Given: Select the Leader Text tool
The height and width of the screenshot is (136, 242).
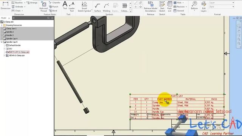Looking at the screenshot, I should coord(71,7).
